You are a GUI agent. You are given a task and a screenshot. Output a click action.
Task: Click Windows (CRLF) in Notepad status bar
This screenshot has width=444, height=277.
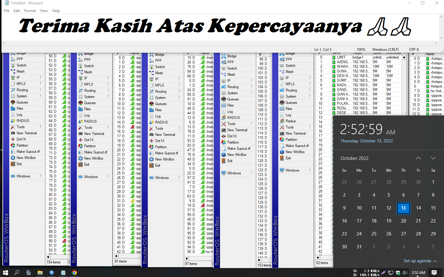tap(385, 49)
